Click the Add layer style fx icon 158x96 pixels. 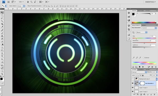(x=137, y=94)
